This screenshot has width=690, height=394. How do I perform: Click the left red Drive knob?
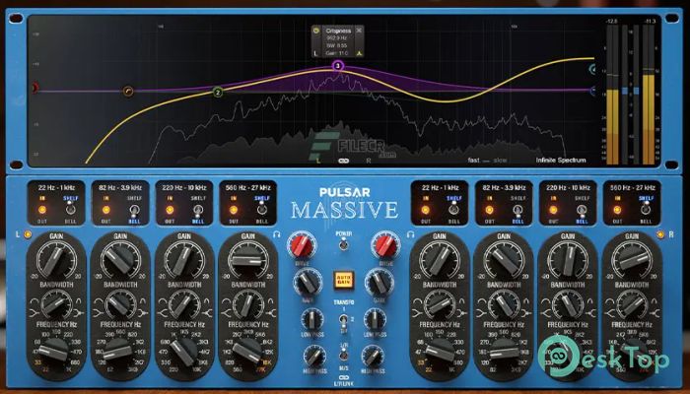coord(302,245)
